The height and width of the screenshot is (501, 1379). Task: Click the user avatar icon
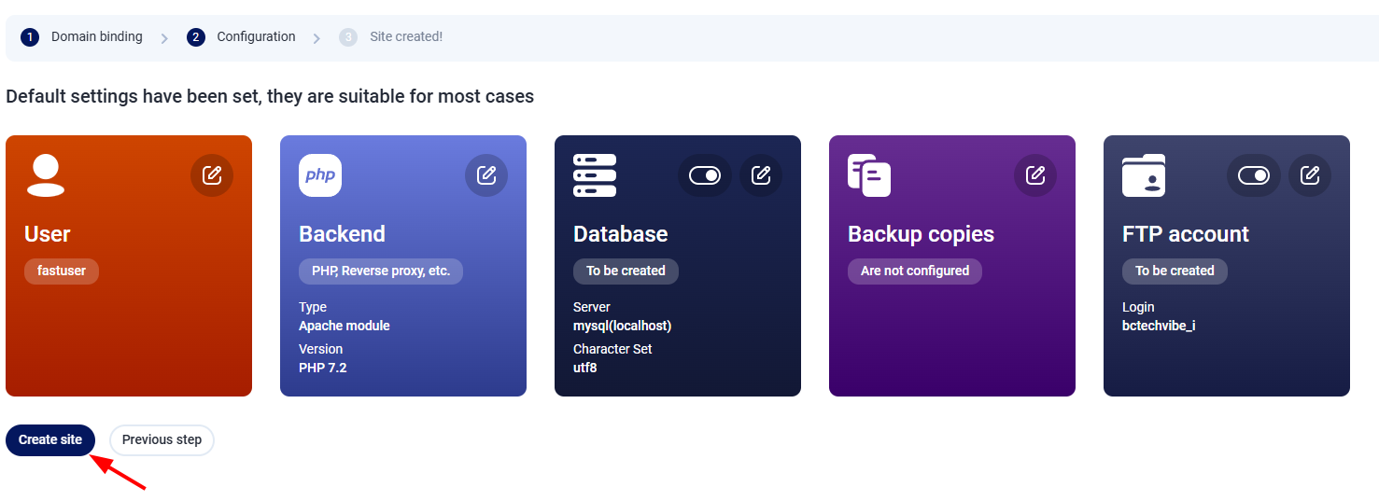tap(46, 175)
